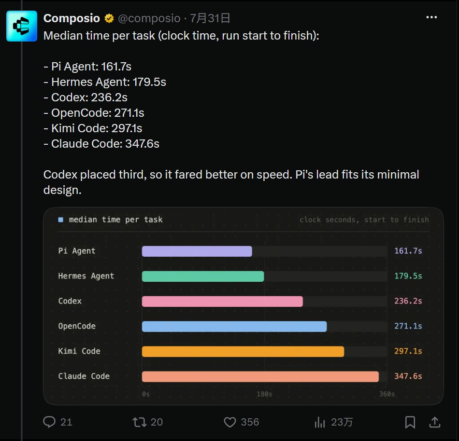The image size is (459, 441).
Task: Click the 23万 views count
Action: pos(342,422)
